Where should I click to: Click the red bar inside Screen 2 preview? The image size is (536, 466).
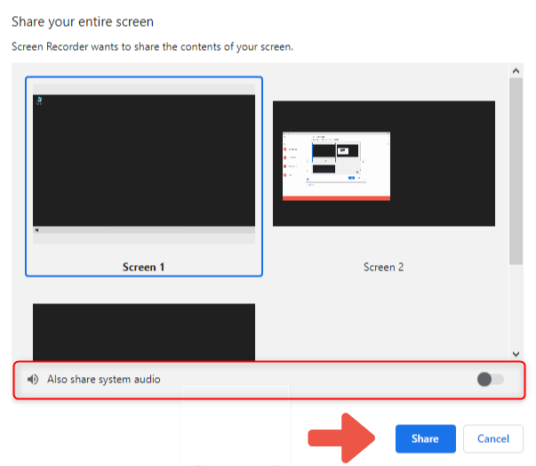click(336, 197)
